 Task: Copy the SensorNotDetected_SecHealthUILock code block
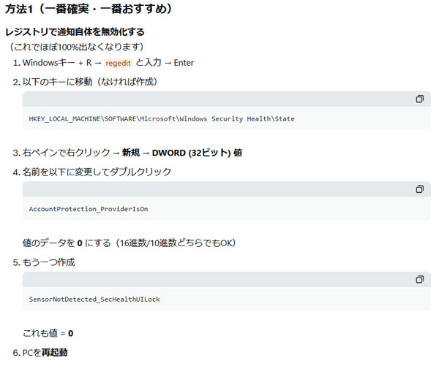tap(420, 279)
